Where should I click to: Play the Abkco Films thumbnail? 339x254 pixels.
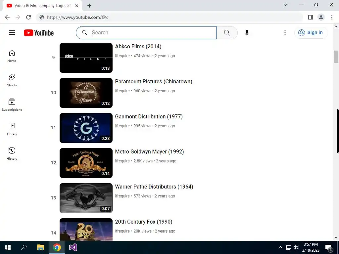coord(86,58)
